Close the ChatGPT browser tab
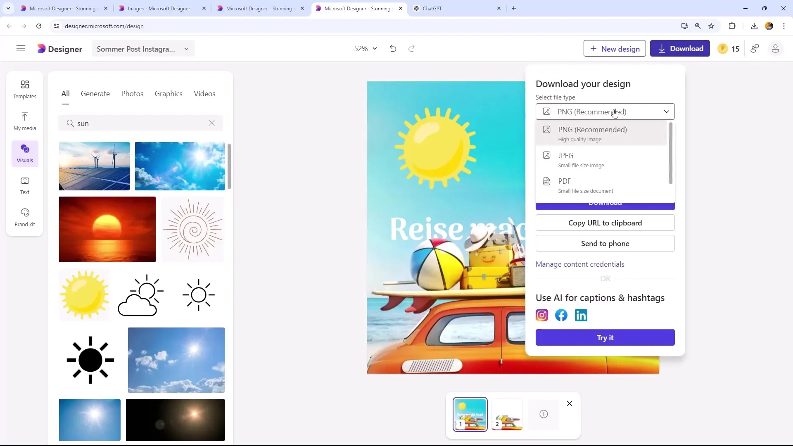Screen dimensions: 793x446 click(499, 8)
